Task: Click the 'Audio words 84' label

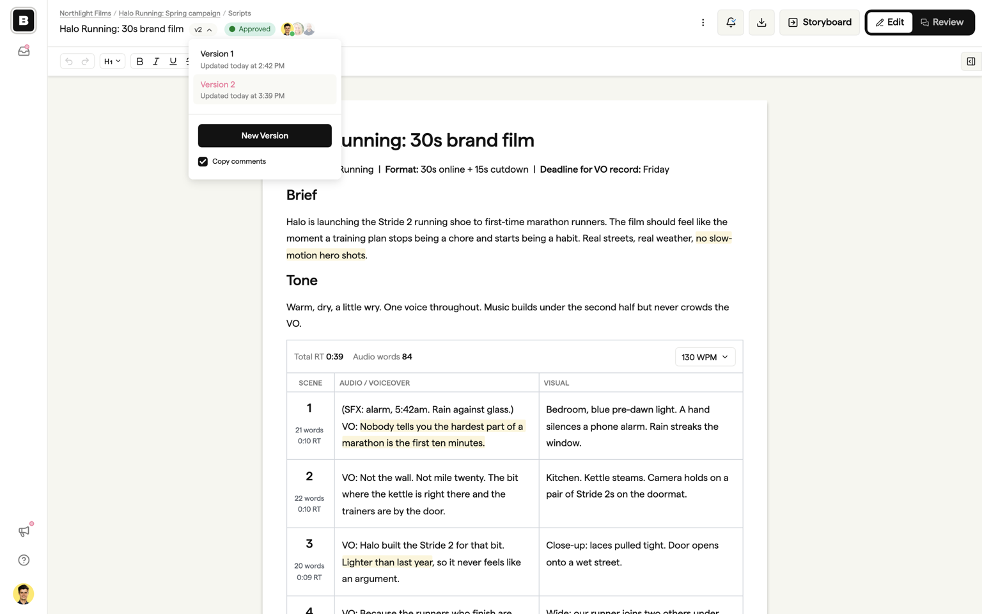Action: 382,357
